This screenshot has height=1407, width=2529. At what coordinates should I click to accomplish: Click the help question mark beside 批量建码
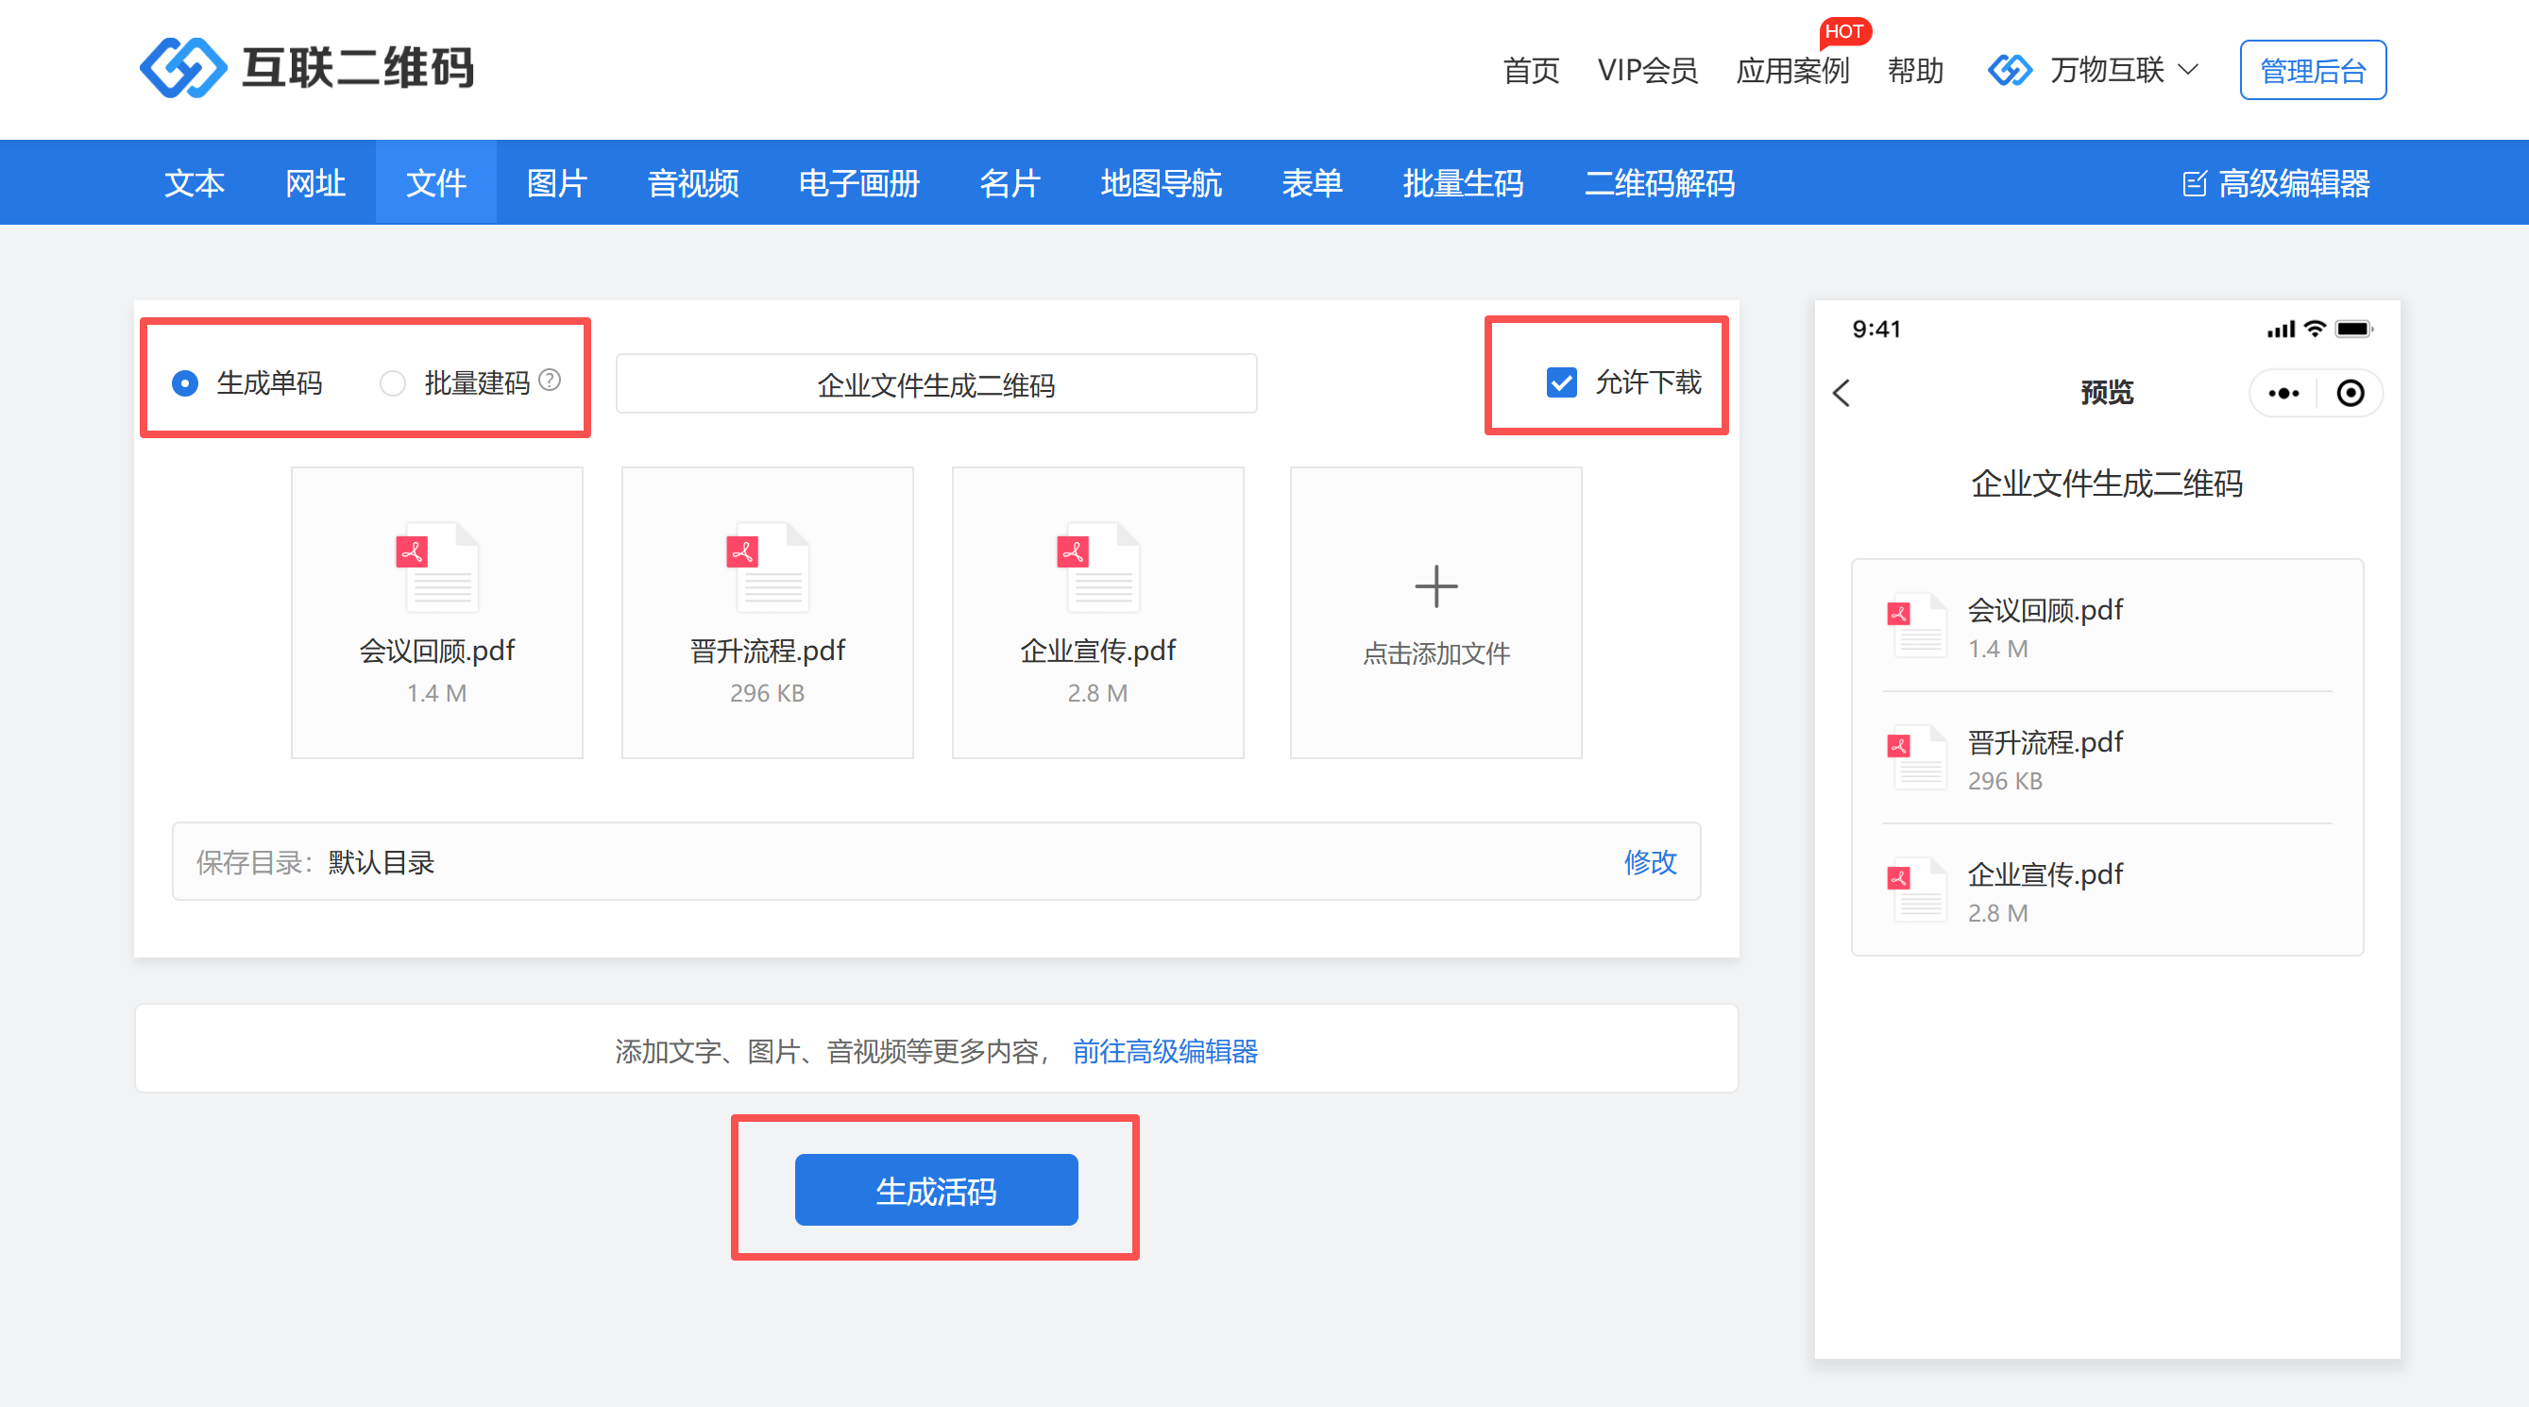click(550, 380)
